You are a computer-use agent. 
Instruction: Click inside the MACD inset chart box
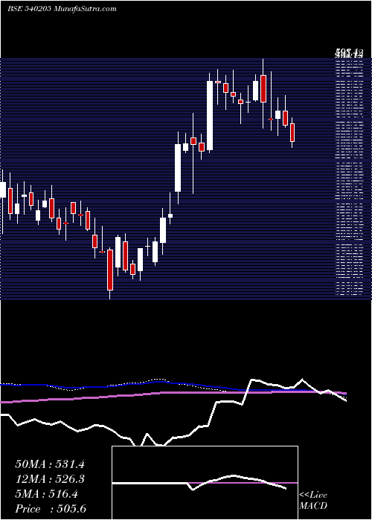pos(205,483)
